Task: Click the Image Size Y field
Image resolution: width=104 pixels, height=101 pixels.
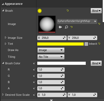Action: click(82, 38)
